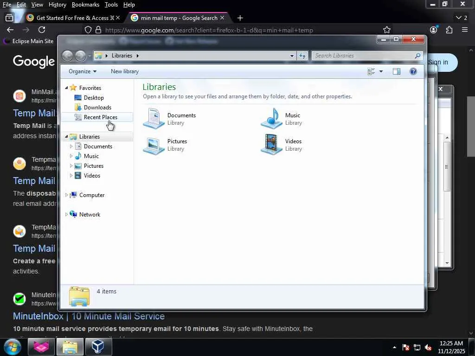This screenshot has width=475, height=356.
Task: Select Network in the navigation pane
Action: [90, 214]
